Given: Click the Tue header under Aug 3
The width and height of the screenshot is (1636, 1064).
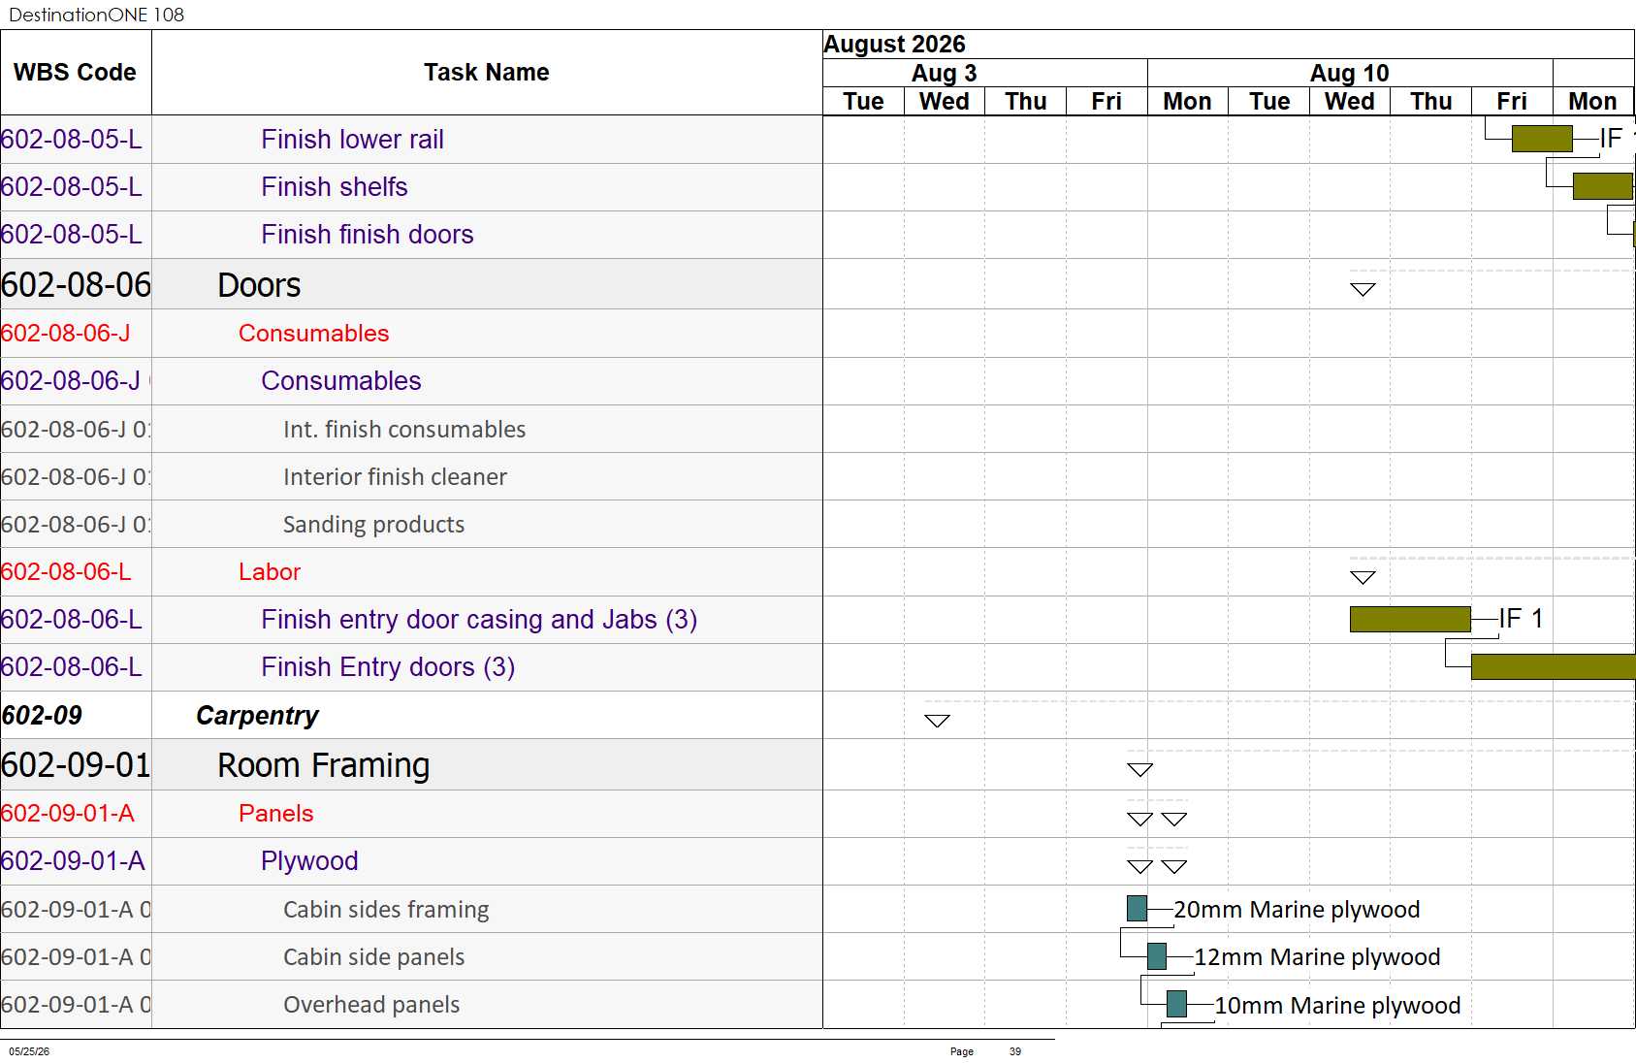Looking at the screenshot, I should tap(863, 102).
